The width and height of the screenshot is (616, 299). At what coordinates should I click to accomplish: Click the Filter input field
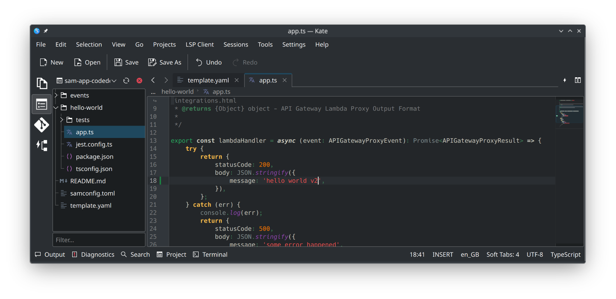(99, 240)
